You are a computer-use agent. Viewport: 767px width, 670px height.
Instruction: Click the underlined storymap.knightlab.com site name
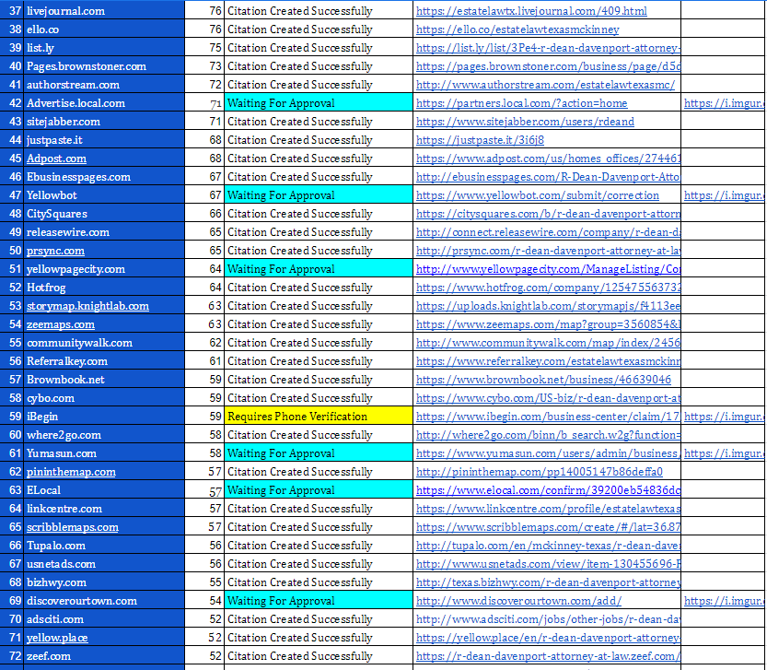(x=87, y=306)
